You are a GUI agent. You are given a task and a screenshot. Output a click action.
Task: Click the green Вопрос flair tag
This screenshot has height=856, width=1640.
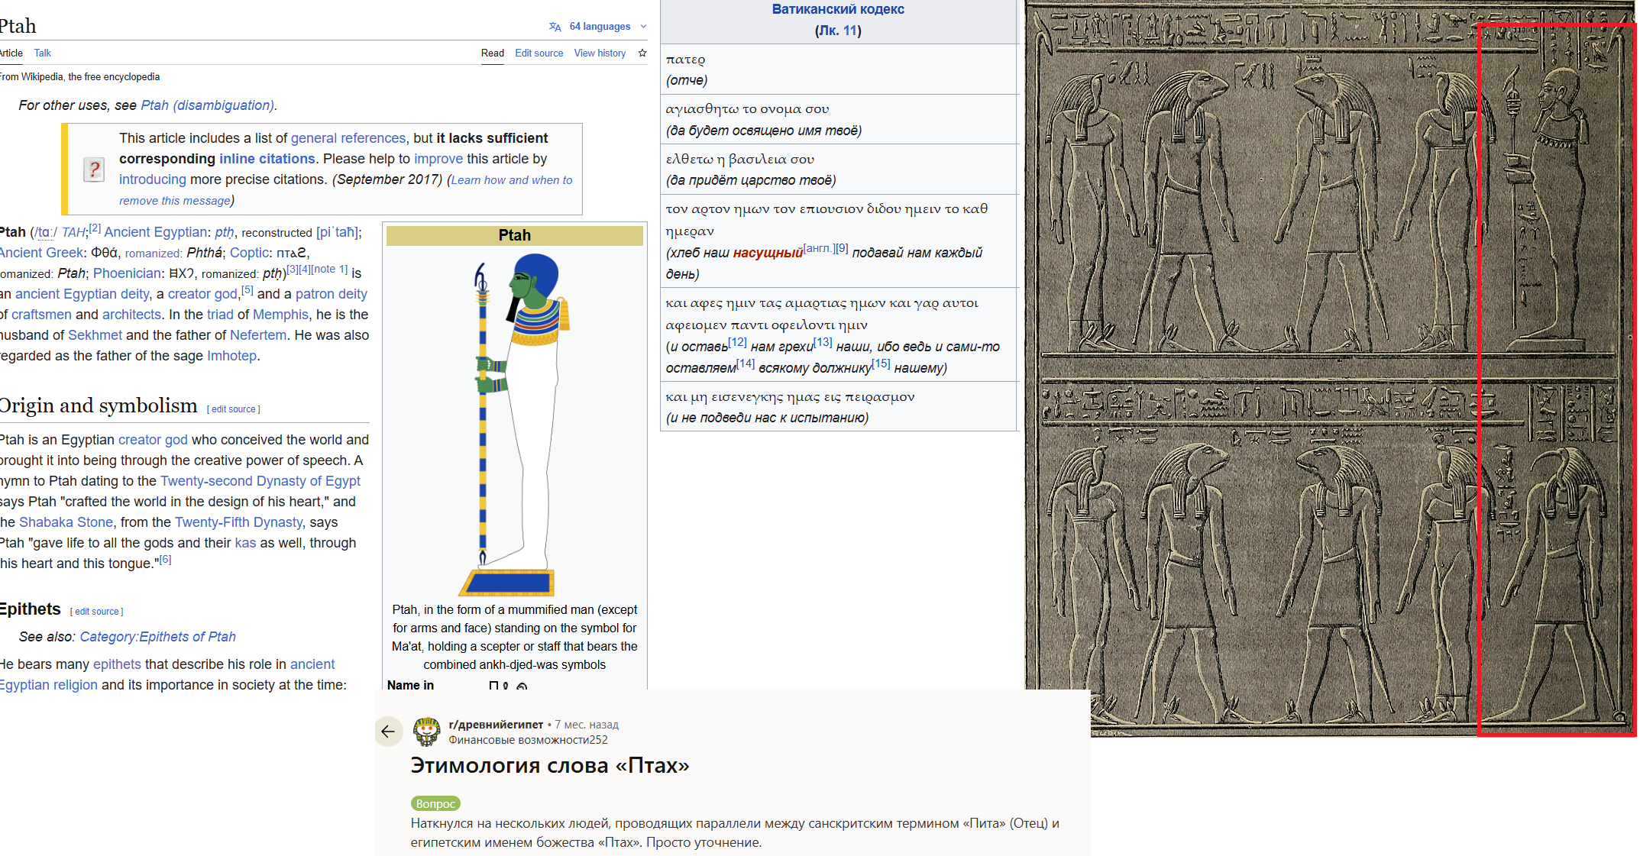pos(435,803)
